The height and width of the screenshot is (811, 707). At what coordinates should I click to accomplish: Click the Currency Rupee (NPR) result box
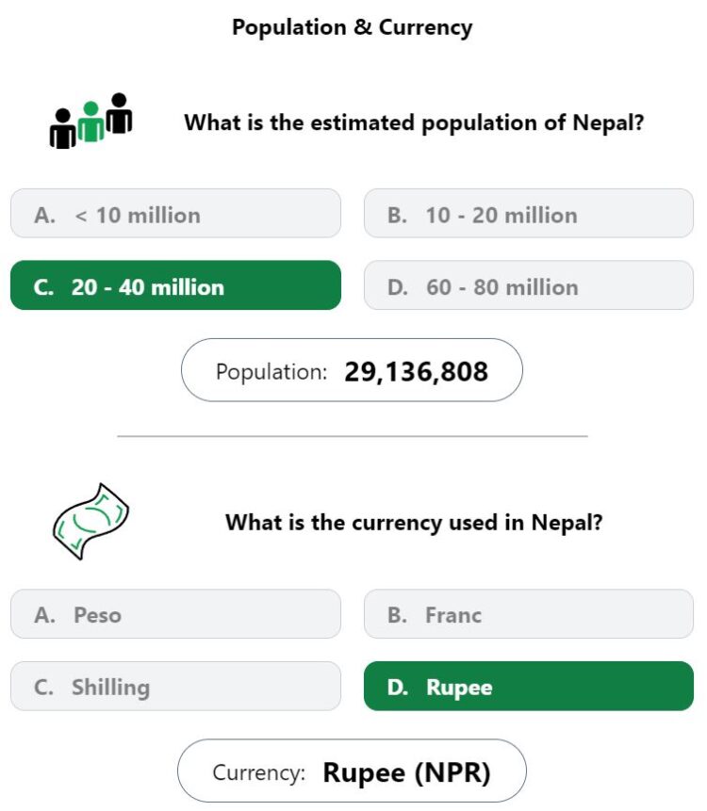tap(352, 770)
